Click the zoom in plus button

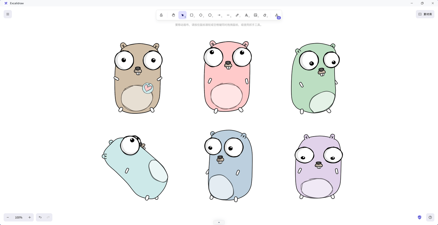(x=30, y=217)
